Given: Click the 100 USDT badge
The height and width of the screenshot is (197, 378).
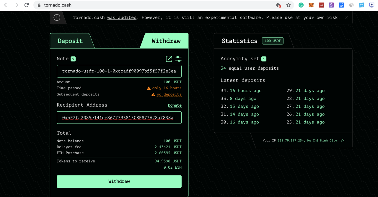Looking at the screenshot, I should pyautogui.click(x=273, y=41).
